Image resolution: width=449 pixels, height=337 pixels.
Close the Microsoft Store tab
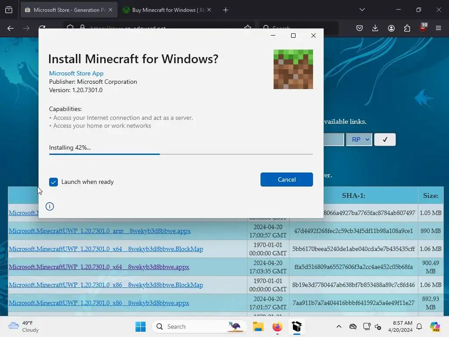pos(110,10)
